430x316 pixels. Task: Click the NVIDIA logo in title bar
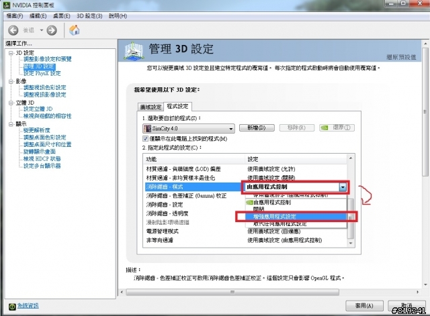(x=7, y=5)
